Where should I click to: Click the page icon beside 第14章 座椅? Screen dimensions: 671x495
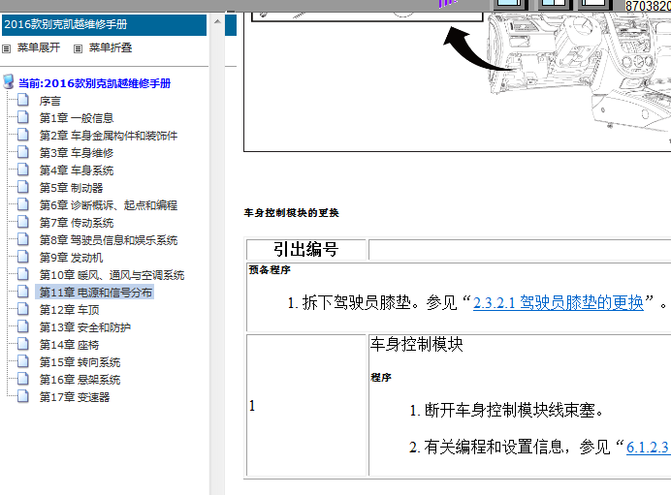[x=23, y=345]
